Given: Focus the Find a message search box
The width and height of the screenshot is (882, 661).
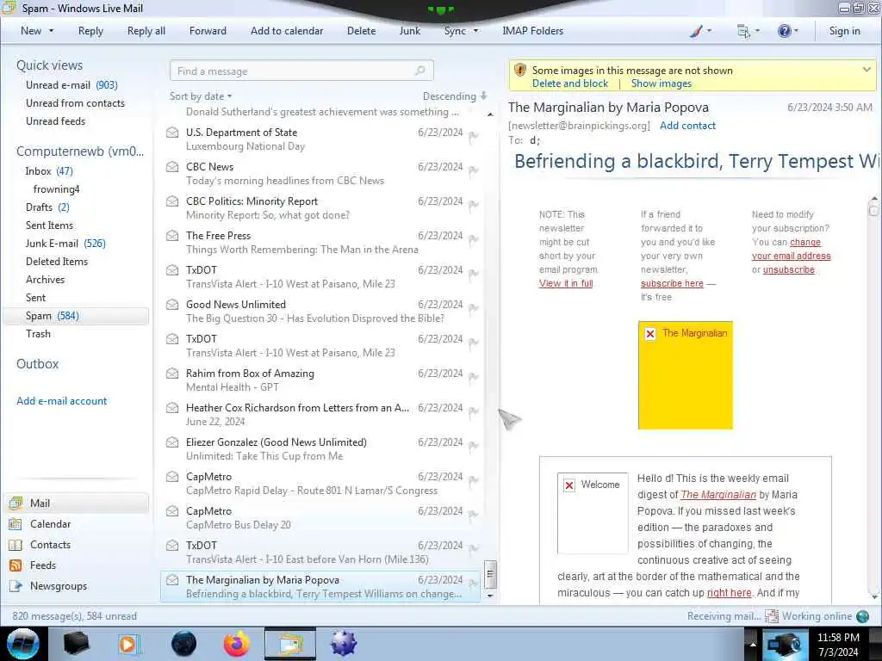Looking at the screenshot, I should (301, 71).
